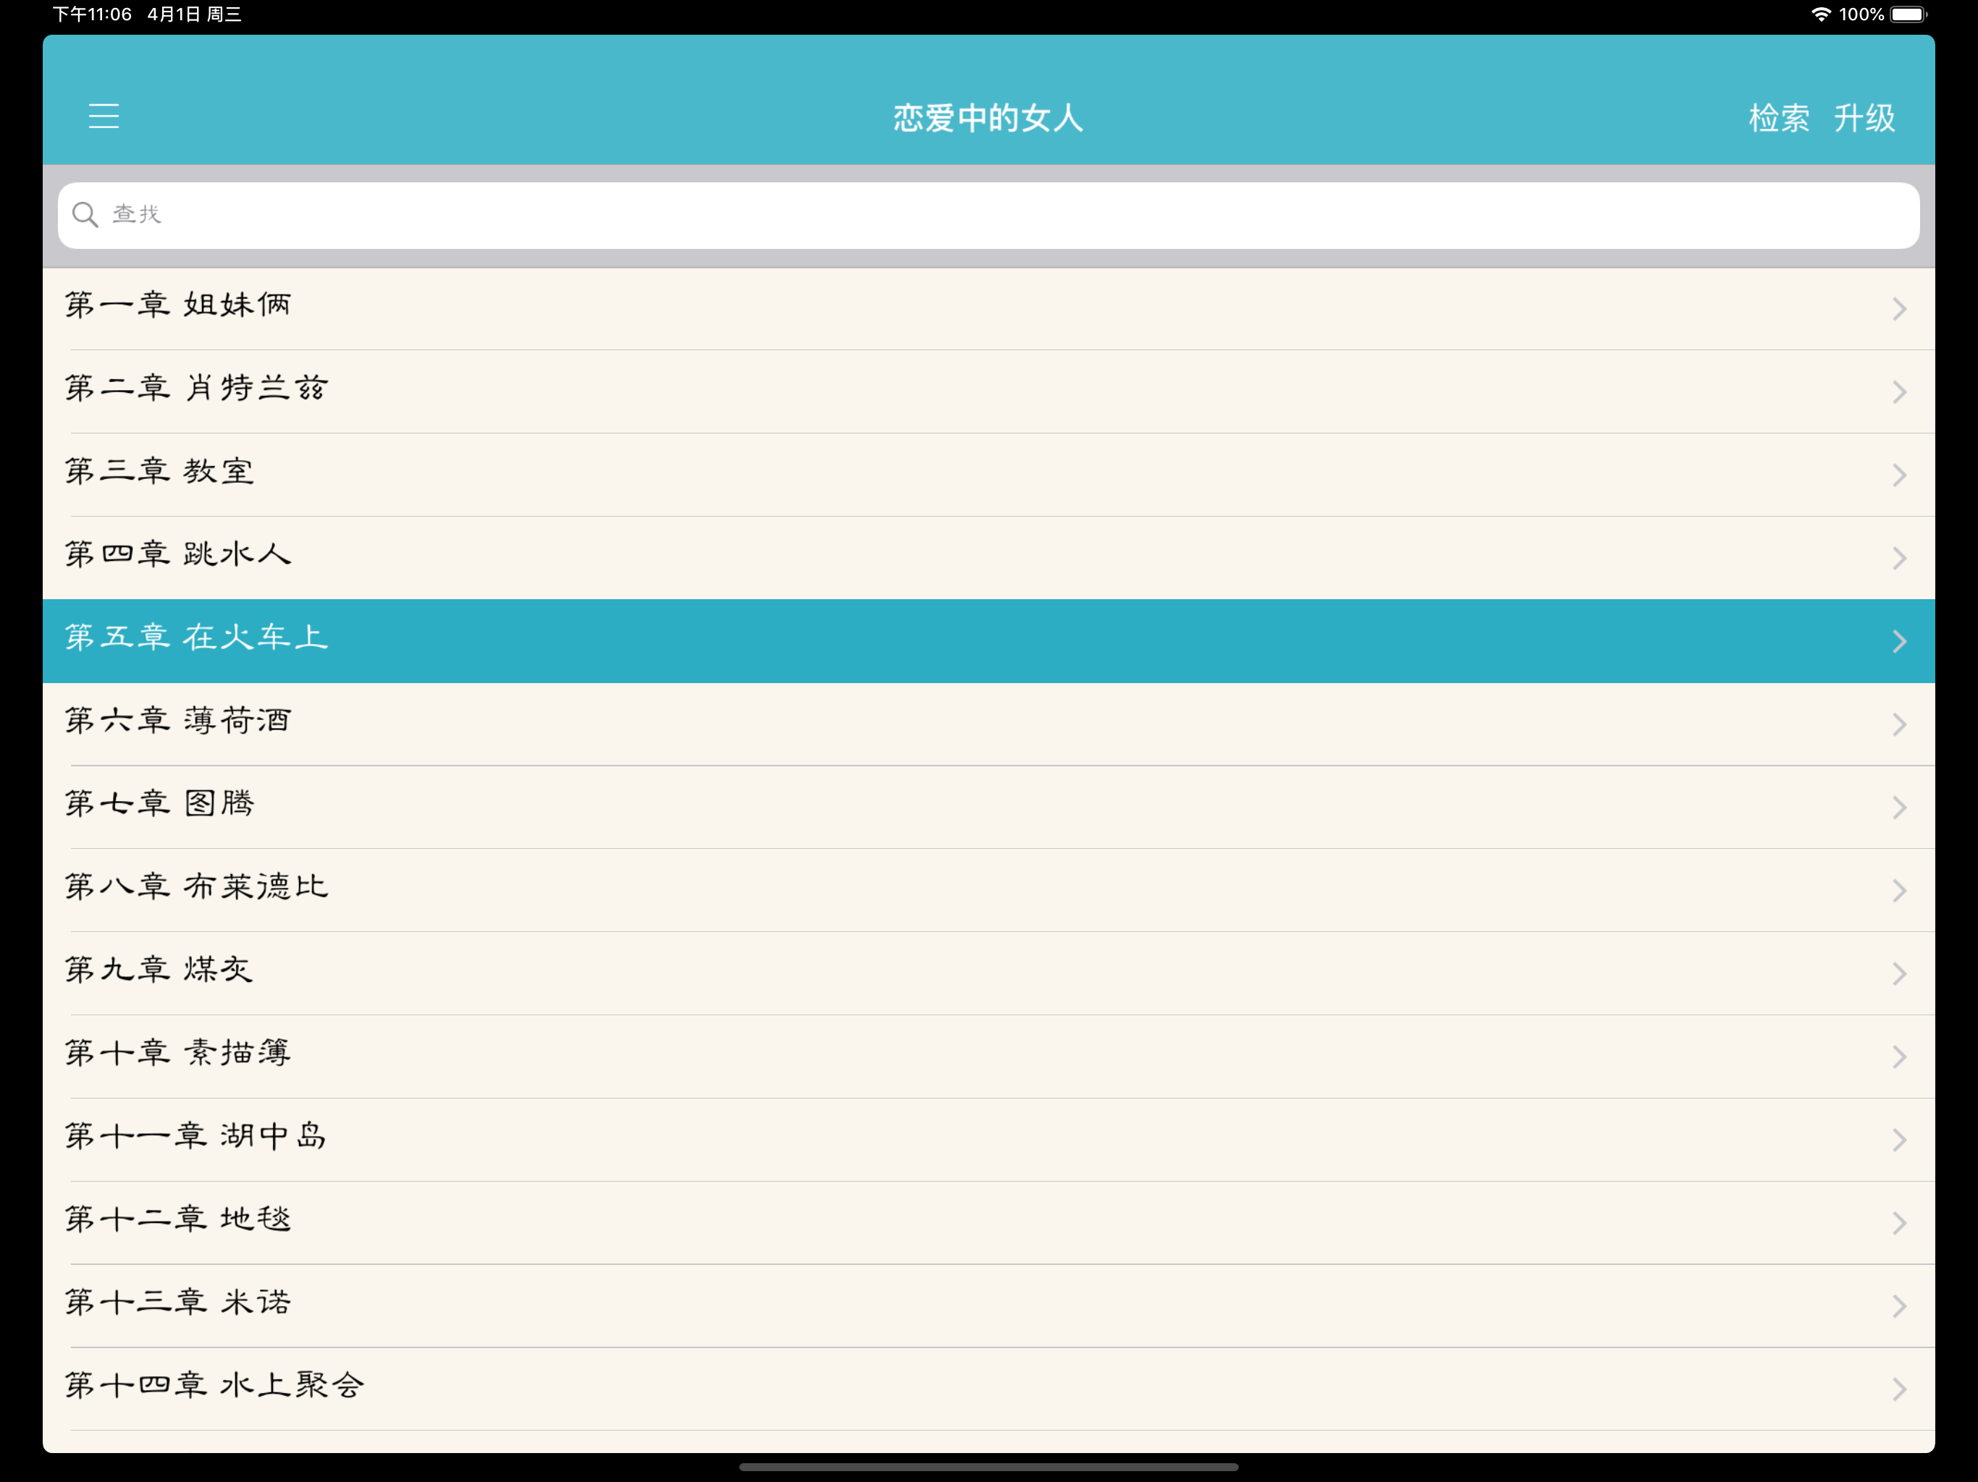This screenshot has width=1978, height=1482.
Task: Click chevron on 第三章 教室 row
Action: (x=1899, y=475)
